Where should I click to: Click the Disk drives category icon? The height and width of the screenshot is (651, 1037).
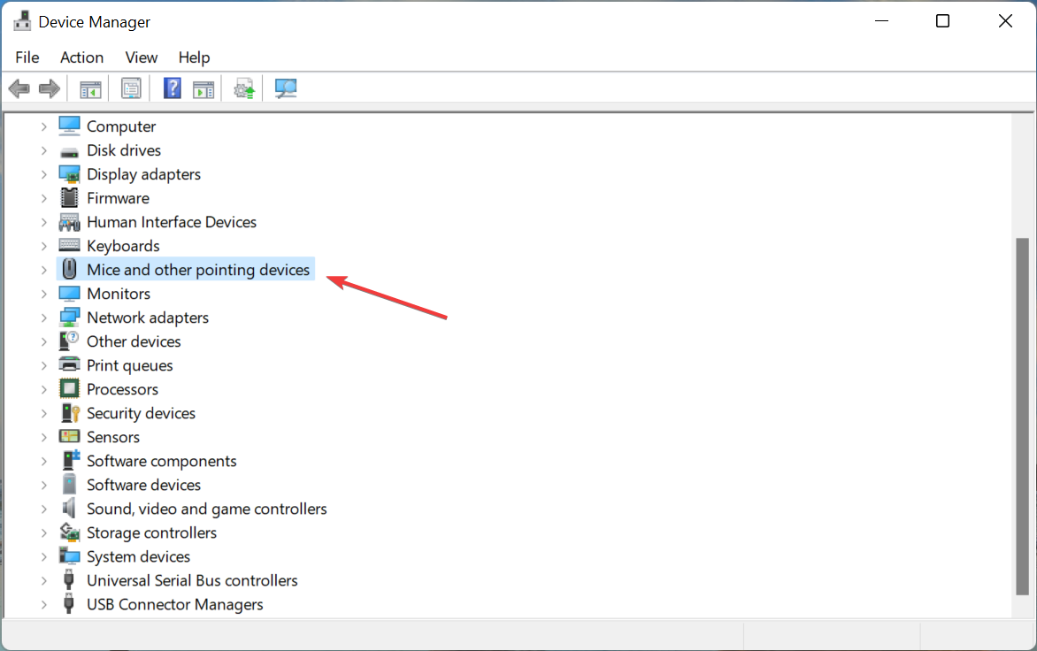[69, 151]
